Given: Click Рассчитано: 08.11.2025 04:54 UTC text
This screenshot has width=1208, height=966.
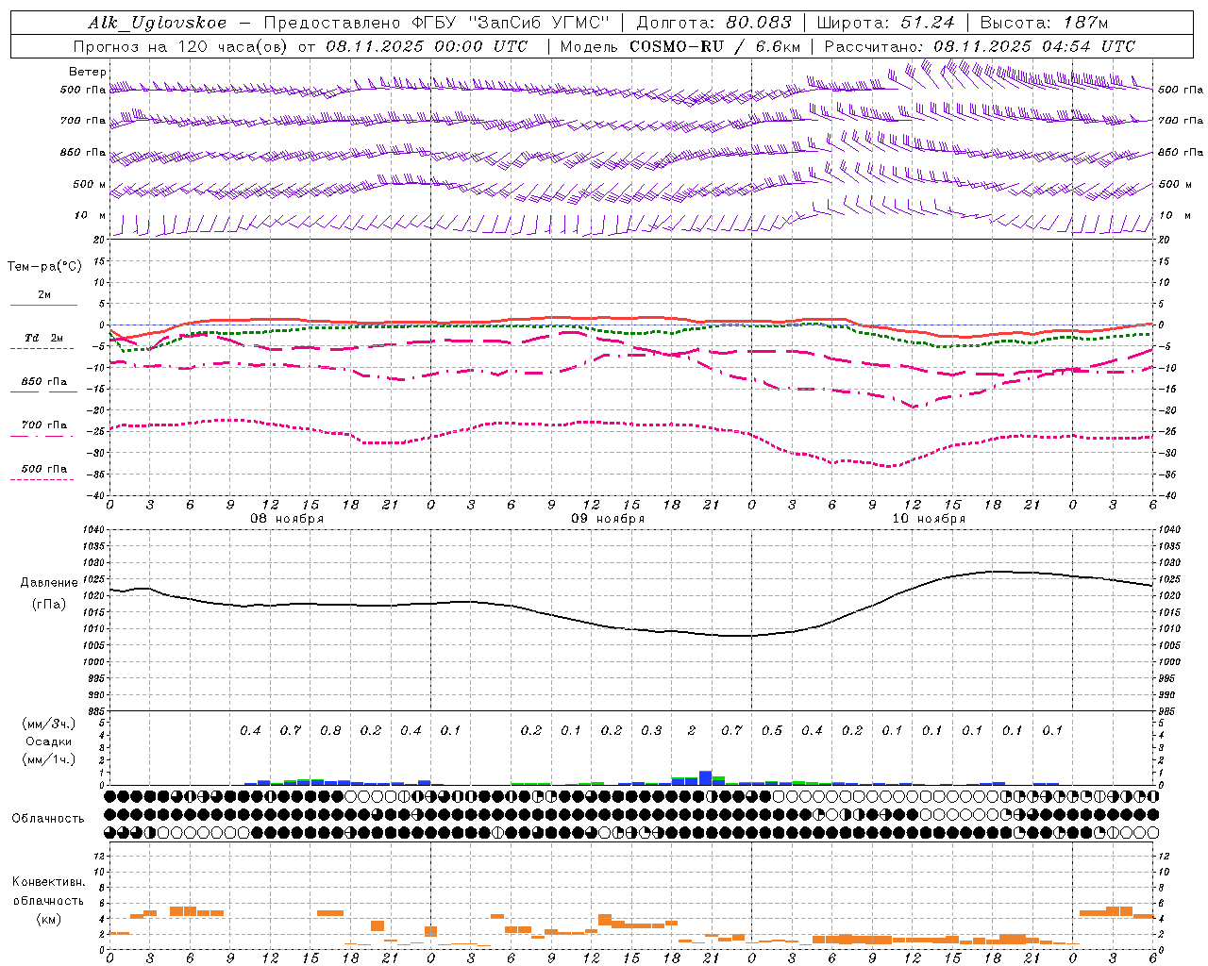Looking at the screenshot, I should tap(980, 46).
